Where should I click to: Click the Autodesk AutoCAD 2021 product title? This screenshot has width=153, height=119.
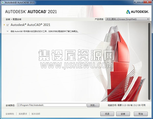(30, 25)
